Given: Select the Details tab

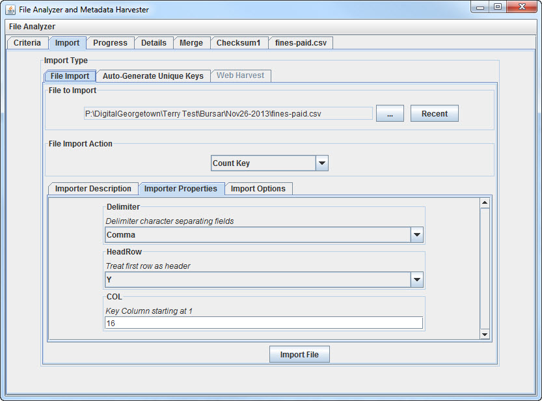Looking at the screenshot, I should point(154,43).
